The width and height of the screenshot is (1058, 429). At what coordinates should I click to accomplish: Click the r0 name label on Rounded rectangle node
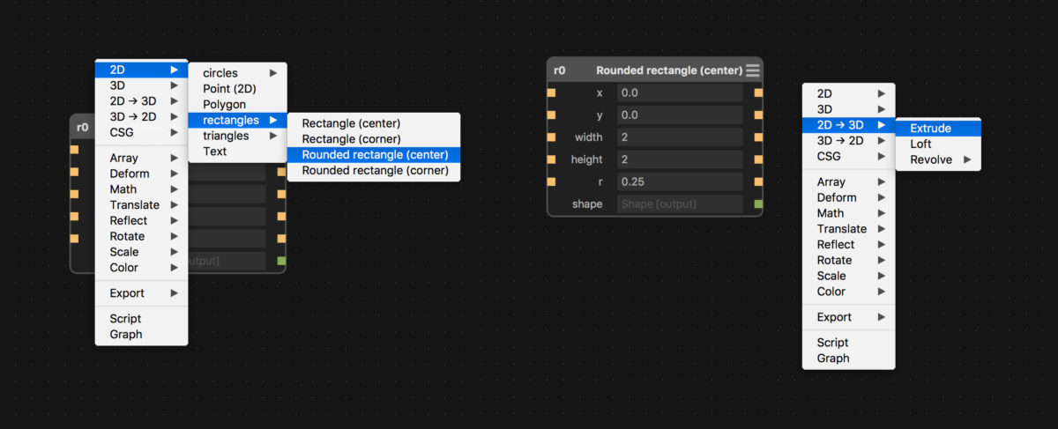coord(560,70)
